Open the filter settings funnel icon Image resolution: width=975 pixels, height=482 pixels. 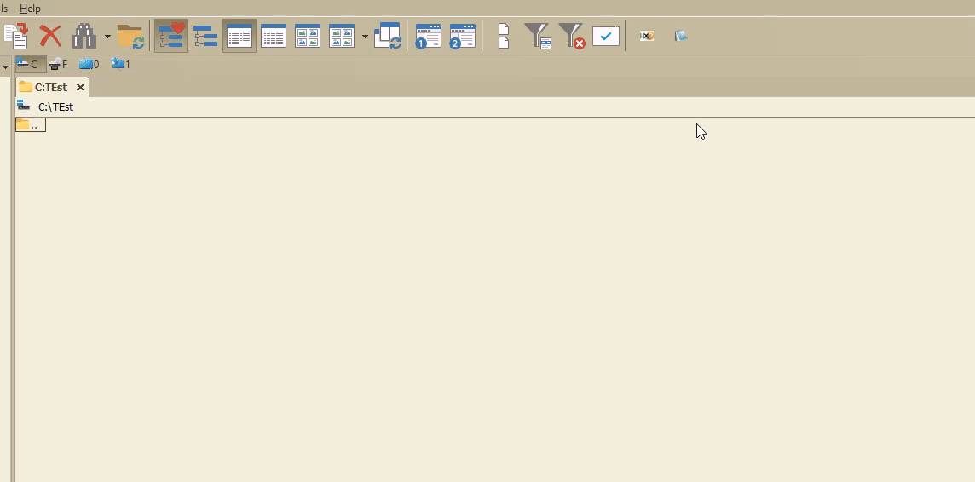tap(538, 36)
